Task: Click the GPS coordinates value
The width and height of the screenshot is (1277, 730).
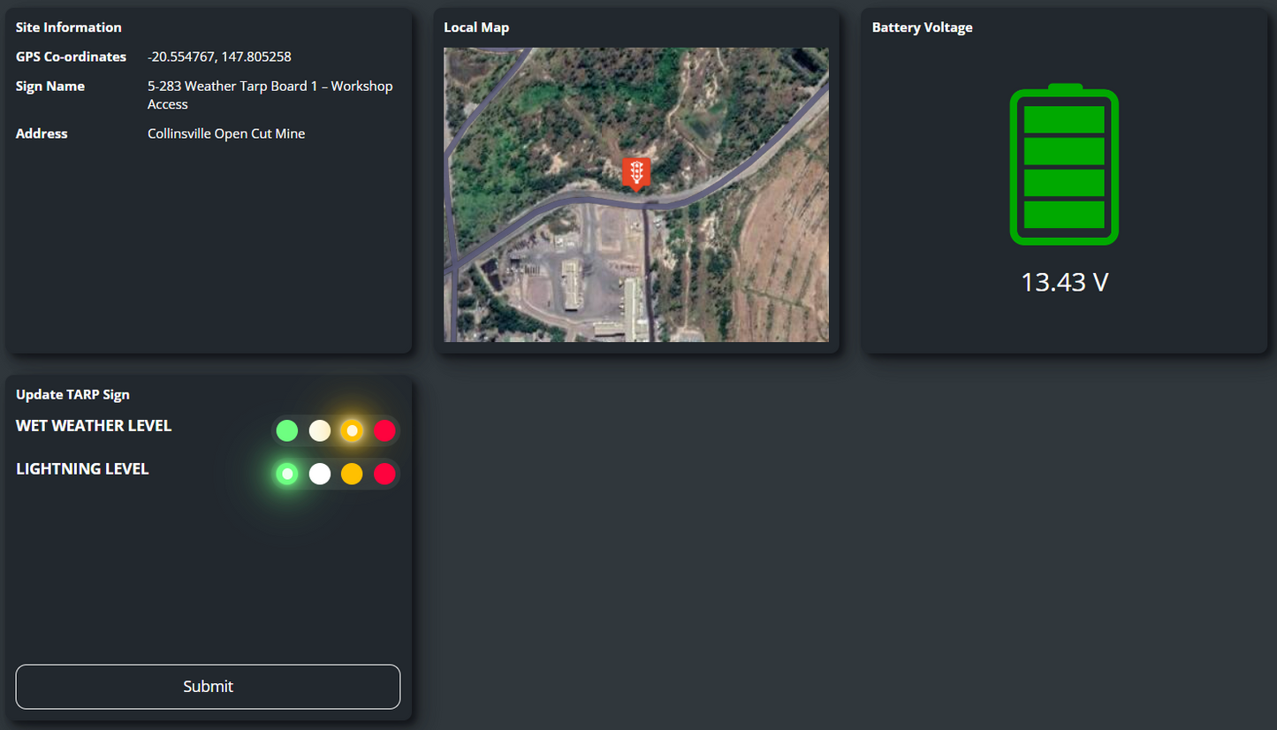Action: [x=219, y=57]
